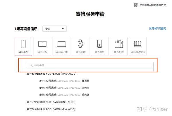Open the 使用序列号查询 link
Viewport: 172px width, 116px height.
point(157,29)
